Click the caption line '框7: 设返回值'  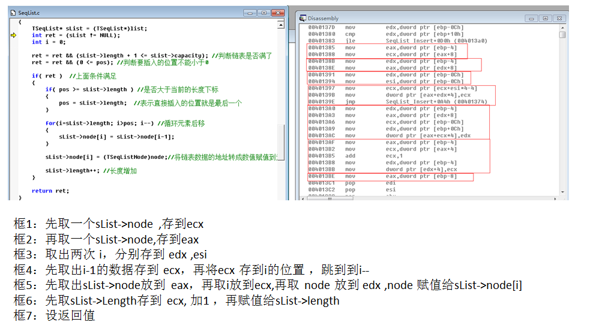(54, 315)
